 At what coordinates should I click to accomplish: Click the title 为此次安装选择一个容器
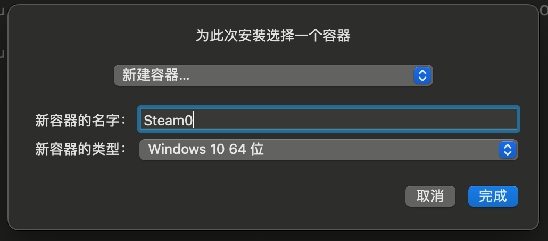[273, 36]
